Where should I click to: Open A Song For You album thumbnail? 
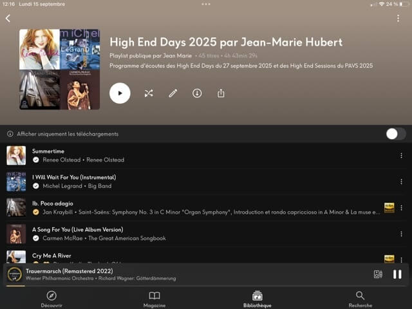click(x=16, y=234)
